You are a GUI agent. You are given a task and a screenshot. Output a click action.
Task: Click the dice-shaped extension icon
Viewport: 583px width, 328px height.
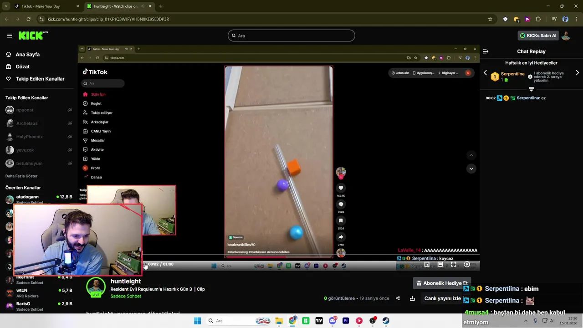505,19
